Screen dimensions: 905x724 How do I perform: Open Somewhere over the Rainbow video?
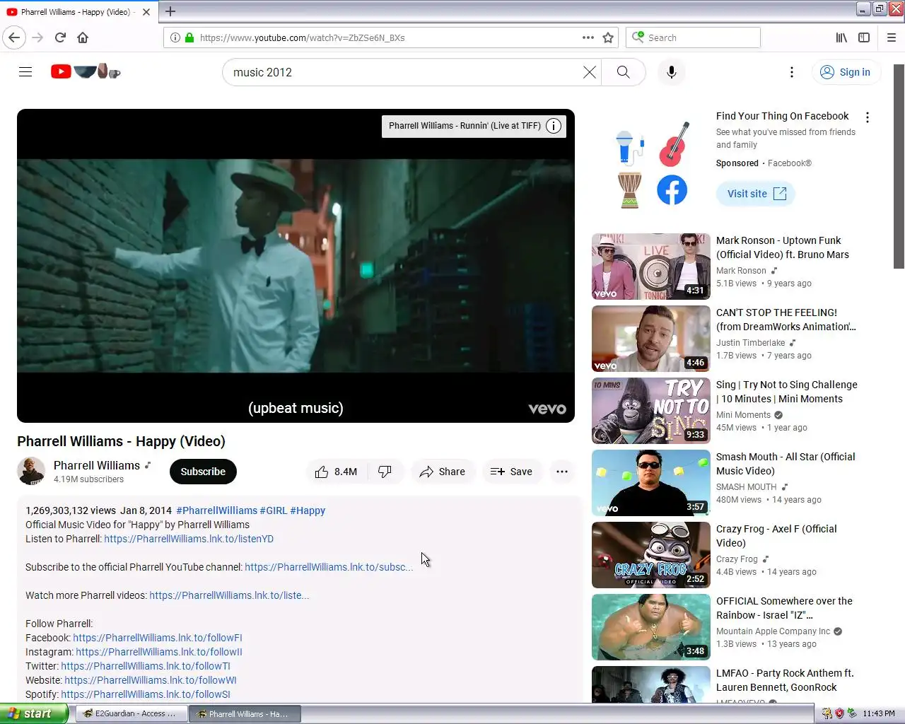784,608
